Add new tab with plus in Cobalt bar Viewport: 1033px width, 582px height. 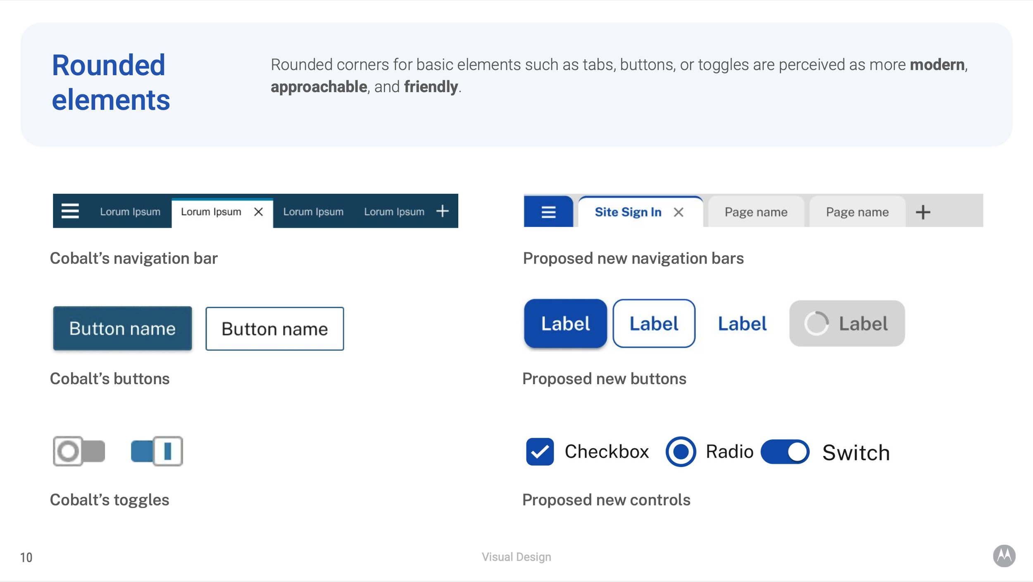click(x=443, y=211)
